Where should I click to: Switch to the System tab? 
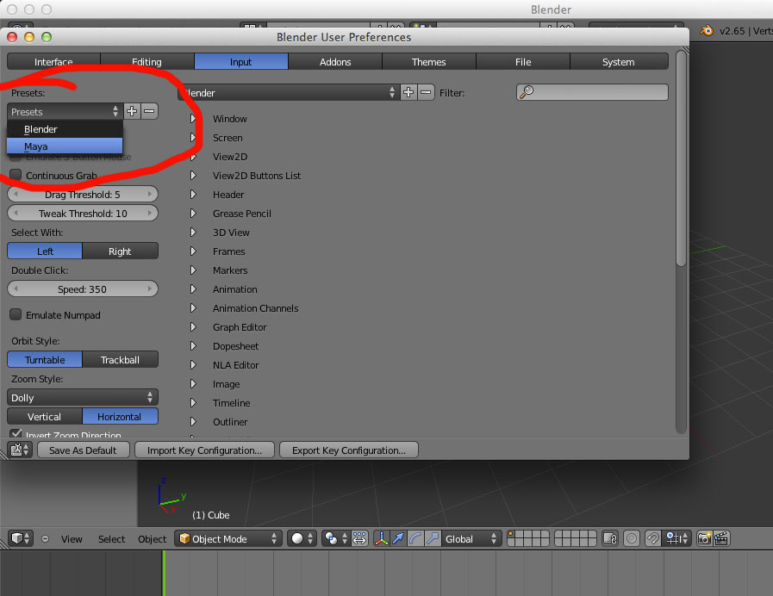[619, 61]
